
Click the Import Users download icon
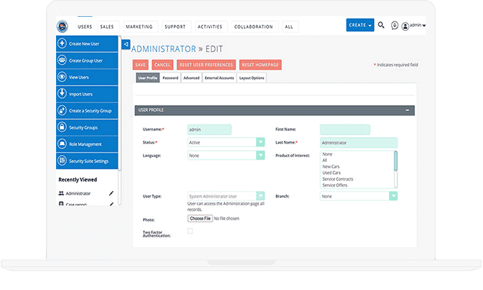click(x=62, y=94)
